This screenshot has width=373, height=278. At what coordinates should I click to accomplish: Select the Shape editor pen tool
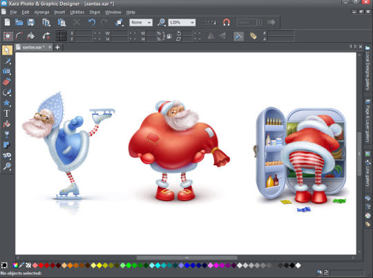[x=7, y=92]
